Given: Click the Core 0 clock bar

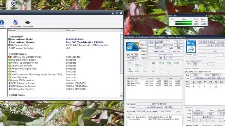Looking at the screenshot, I should pos(184,22).
